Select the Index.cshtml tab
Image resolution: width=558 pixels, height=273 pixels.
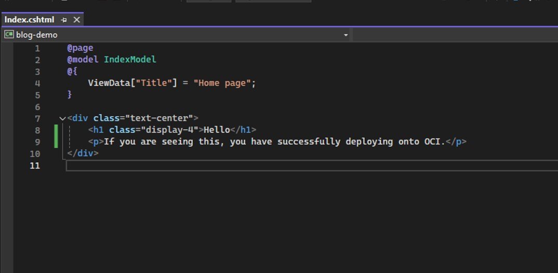[30, 20]
